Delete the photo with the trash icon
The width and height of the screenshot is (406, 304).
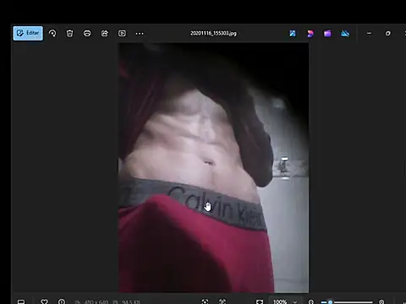coord(69,34)
